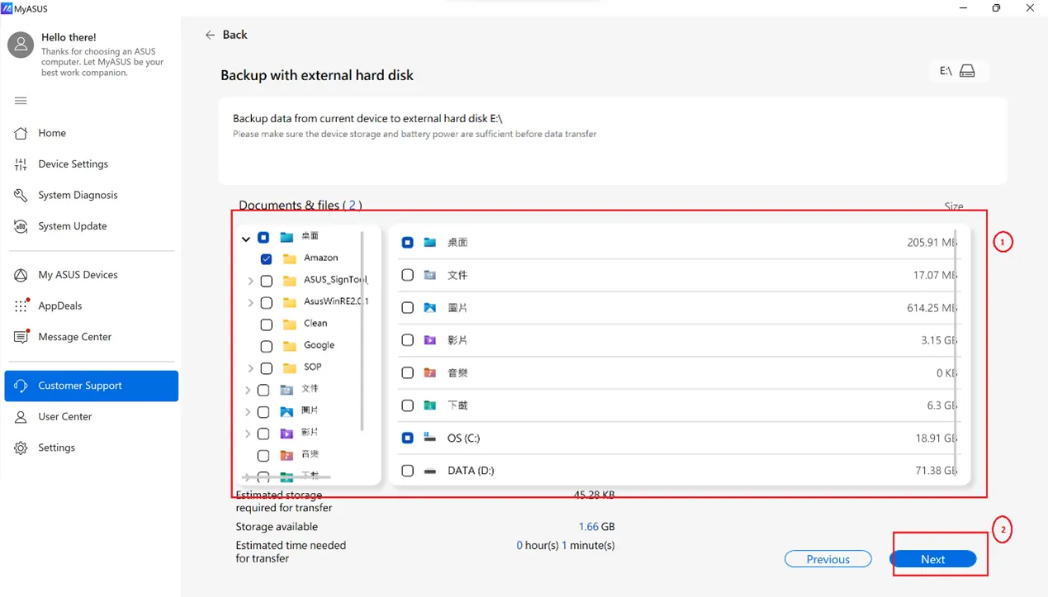The width and height of the screenshot is (1048, 597).
Task: Select Customer Support in the sidebar
Action: click(x=80, y=386)
